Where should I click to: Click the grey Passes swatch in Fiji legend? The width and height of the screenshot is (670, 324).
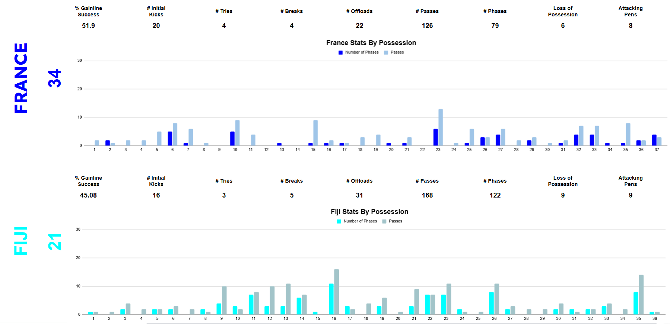click(384, 221)
